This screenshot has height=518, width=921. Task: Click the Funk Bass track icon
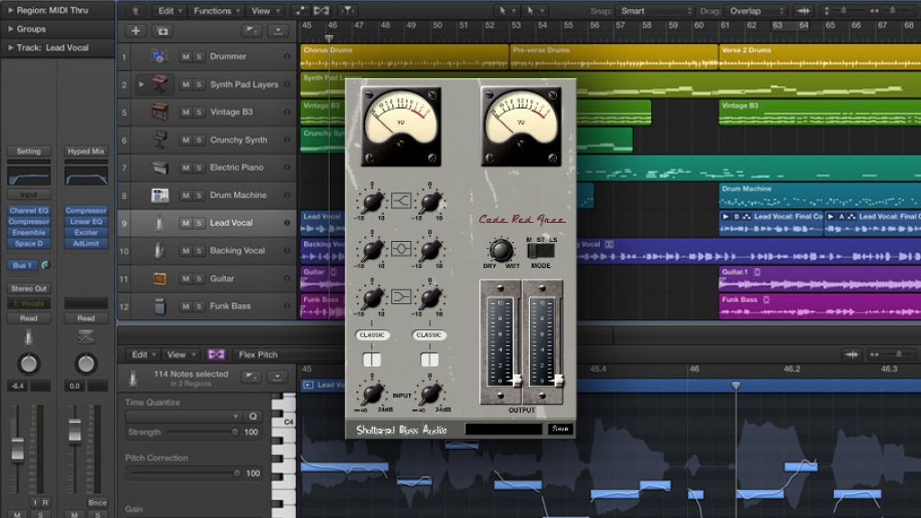tap(159, 306)
